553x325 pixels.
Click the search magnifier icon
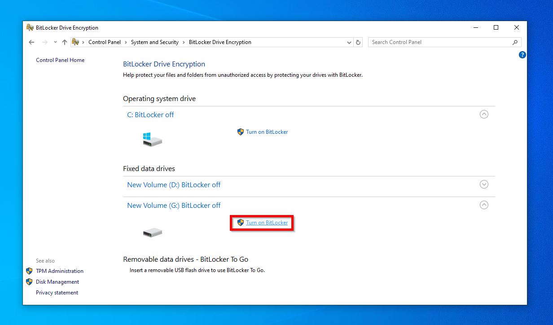(x=515, y=42)
